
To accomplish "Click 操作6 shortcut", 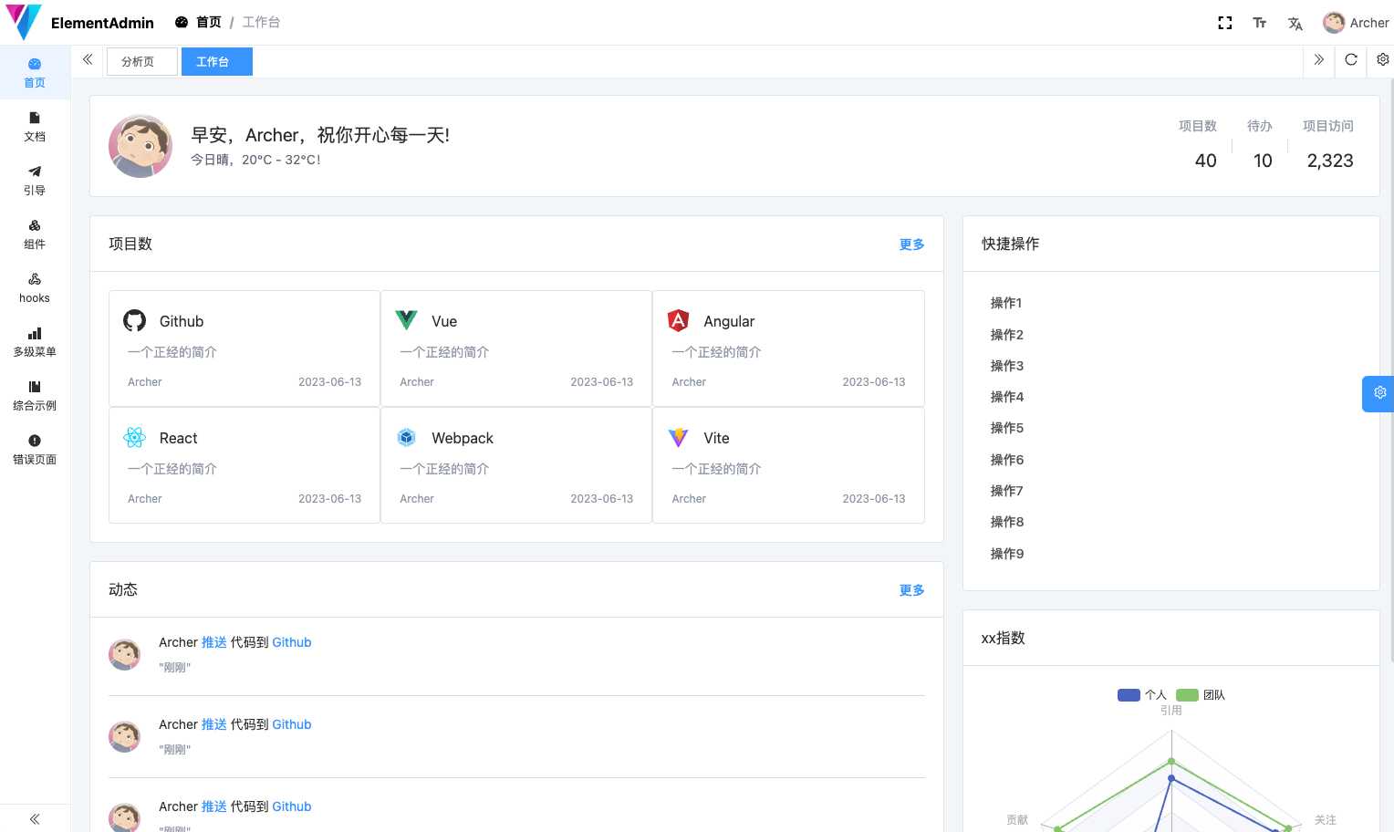I will click(1007, 460).
